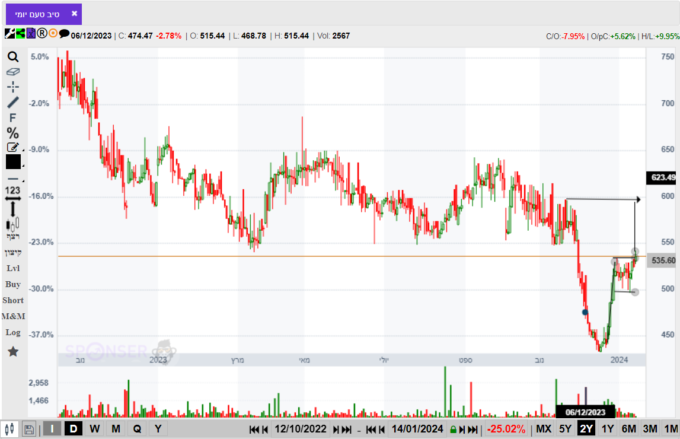Open the black color swatch picker
Viewport: 680px width, 439px height.
coord(14,162)
